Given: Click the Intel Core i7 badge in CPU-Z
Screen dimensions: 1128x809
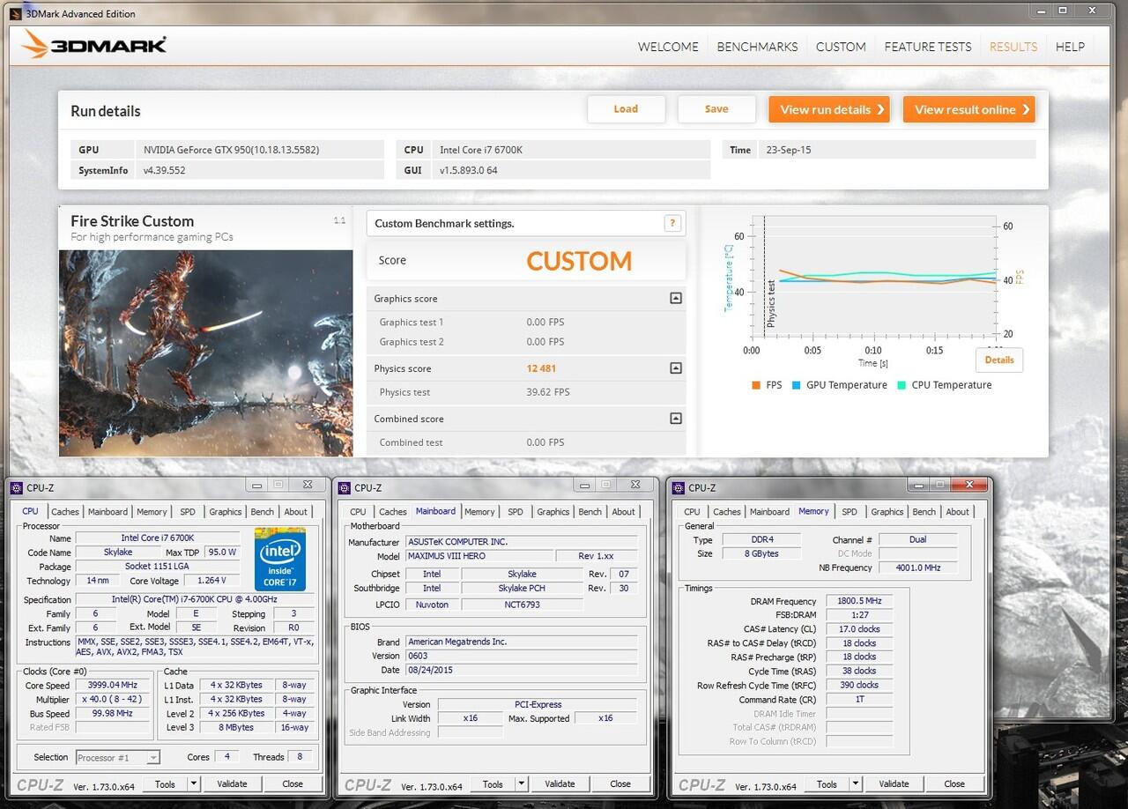Looking at the screenshot, I should [279, 559].
